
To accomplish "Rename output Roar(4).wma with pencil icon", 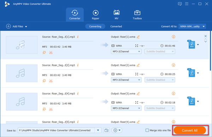I will click(138, 122).
